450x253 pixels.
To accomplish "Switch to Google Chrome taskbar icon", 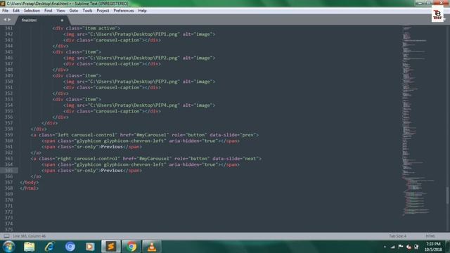I will click(x=131, y=247).
